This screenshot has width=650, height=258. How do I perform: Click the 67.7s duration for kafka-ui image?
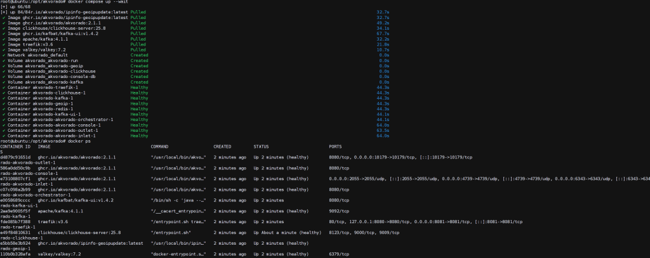tap(383, 34)
